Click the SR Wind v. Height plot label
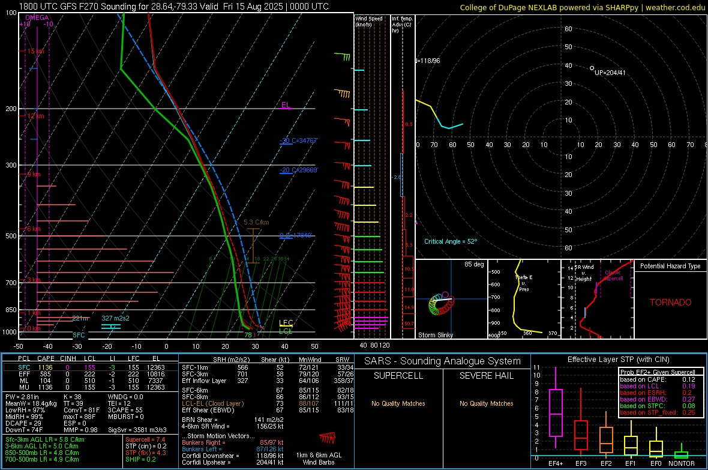 (x=584, y=273)
